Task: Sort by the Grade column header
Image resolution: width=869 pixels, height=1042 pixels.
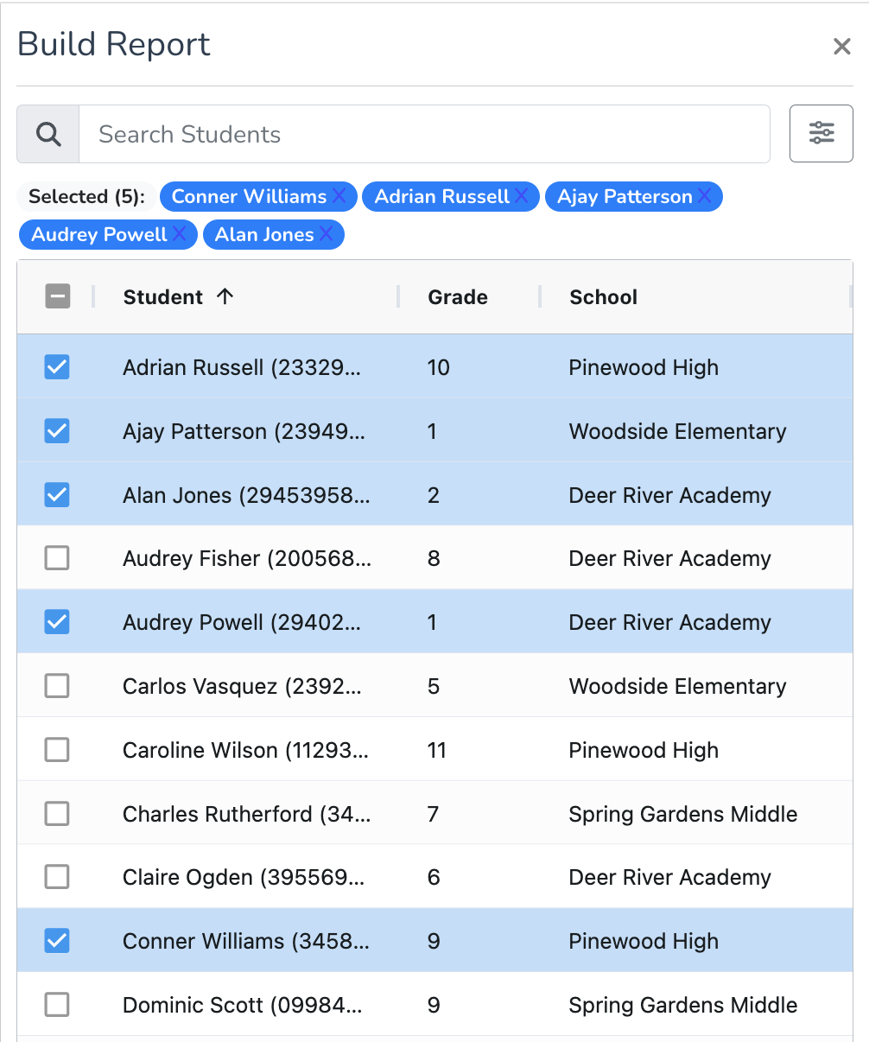Action: tap(458, 296)
